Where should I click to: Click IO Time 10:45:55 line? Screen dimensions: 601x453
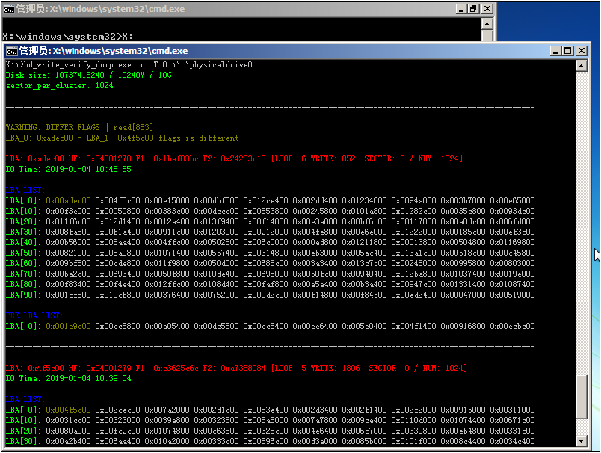coord(69,169)
